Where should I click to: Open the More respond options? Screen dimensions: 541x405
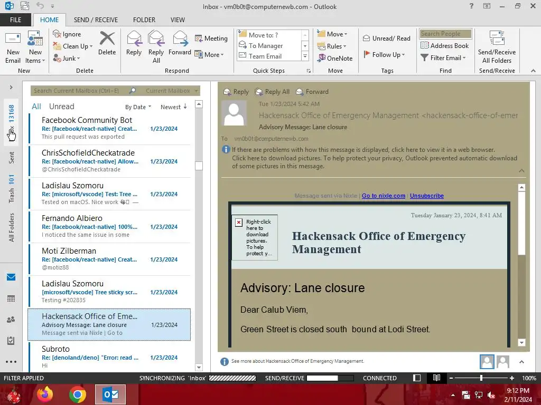tap(209, 54)
